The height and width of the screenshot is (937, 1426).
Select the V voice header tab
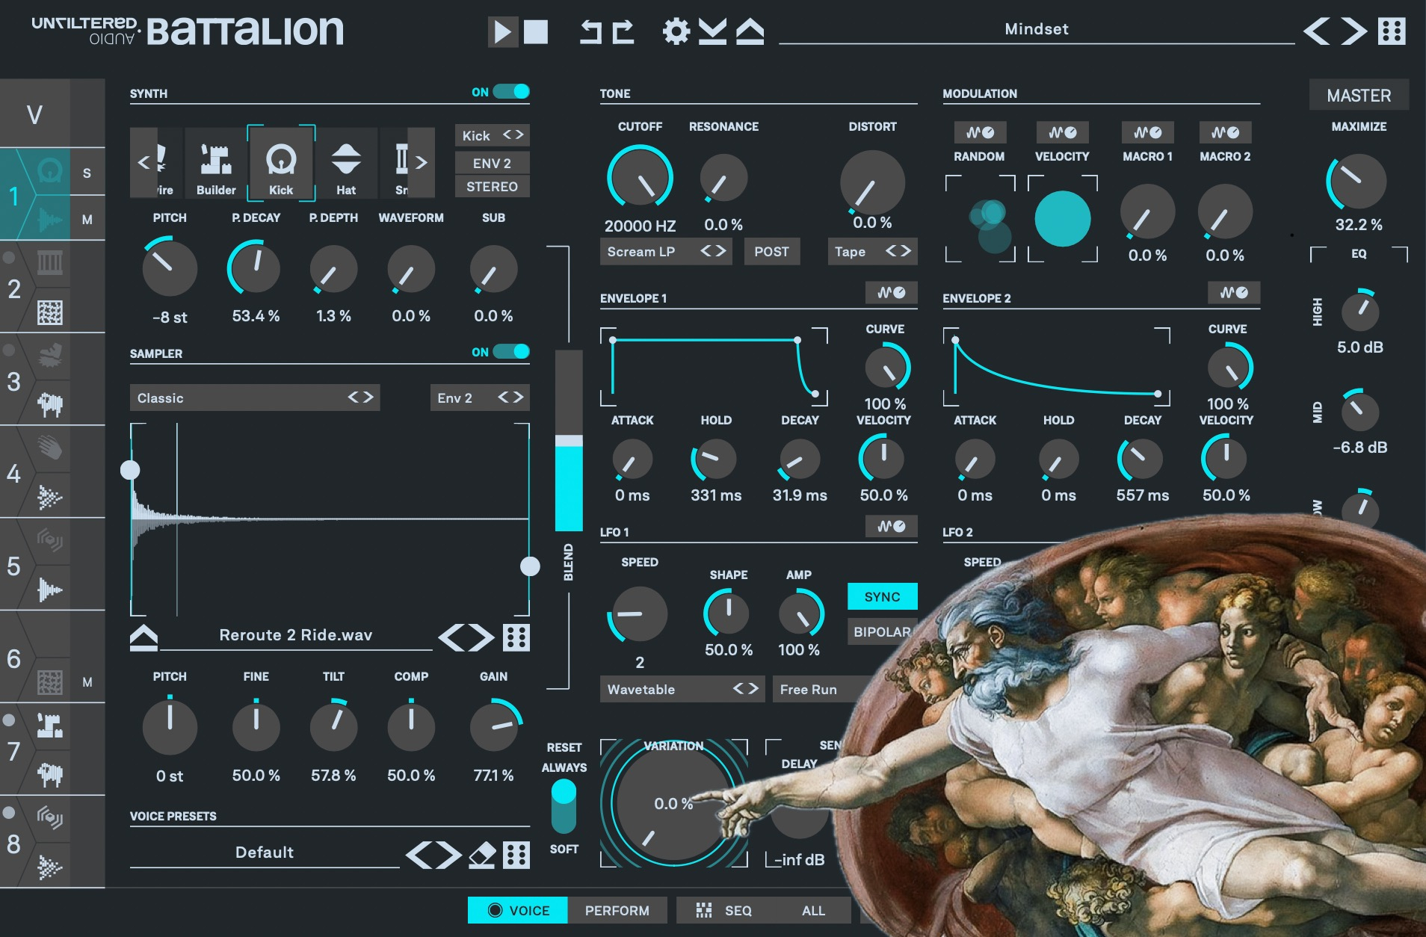point(34,114)
